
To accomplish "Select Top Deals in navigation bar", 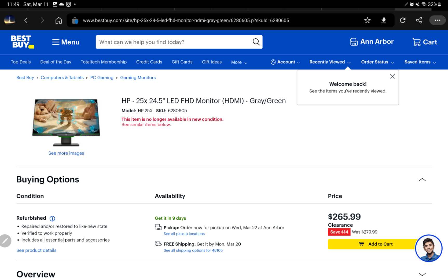I will [x=21, y=62].
